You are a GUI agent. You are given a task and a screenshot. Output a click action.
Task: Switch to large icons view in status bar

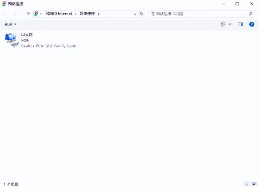pos(254,184)
